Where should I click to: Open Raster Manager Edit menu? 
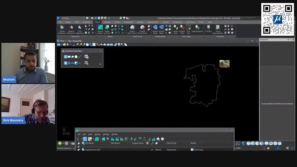[84, 135]
